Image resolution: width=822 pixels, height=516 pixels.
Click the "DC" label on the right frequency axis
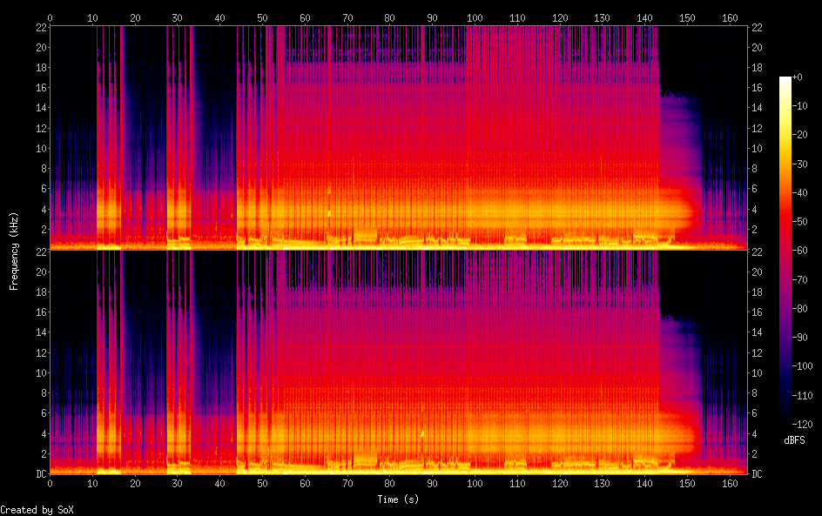point(757,474)
